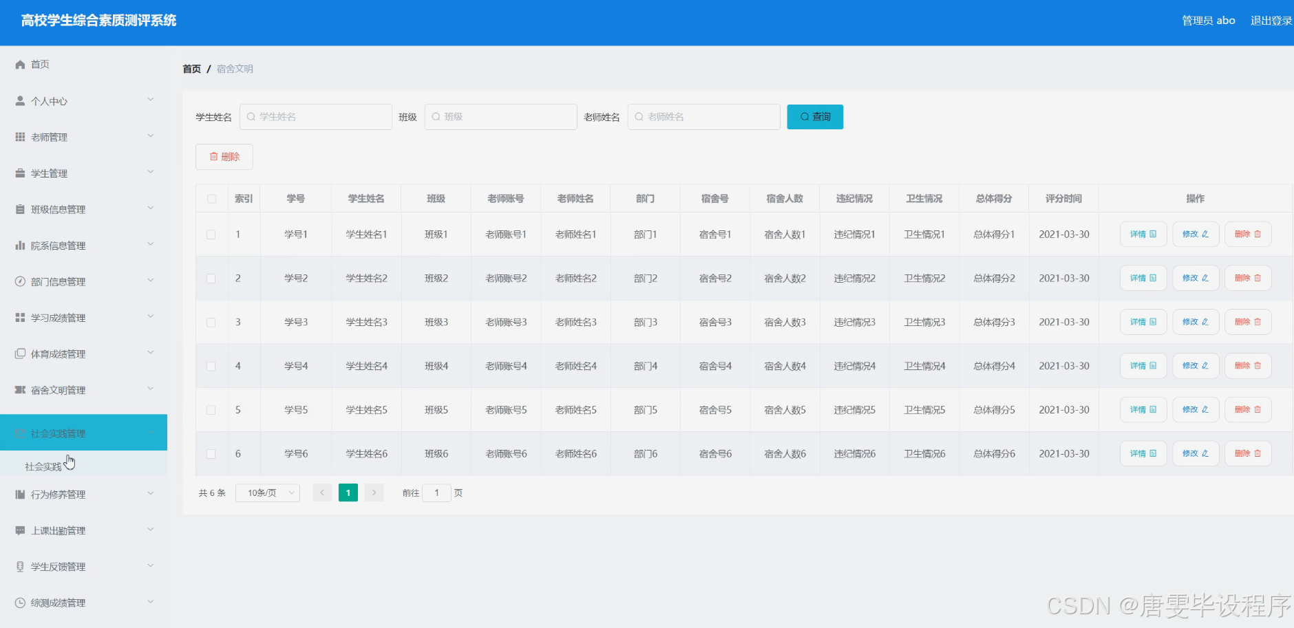Open 详情 for row 学号1
This screenshot has height=628, width=1294.
pos(1143,235)
